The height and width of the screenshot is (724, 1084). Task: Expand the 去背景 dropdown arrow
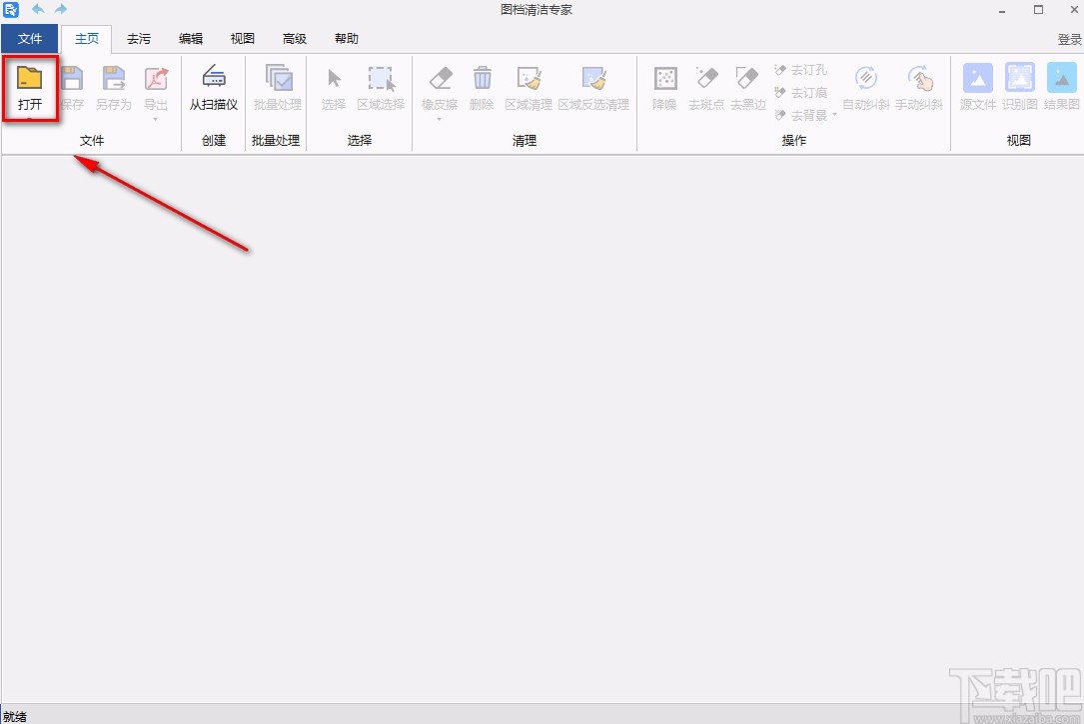pos(835,115)
